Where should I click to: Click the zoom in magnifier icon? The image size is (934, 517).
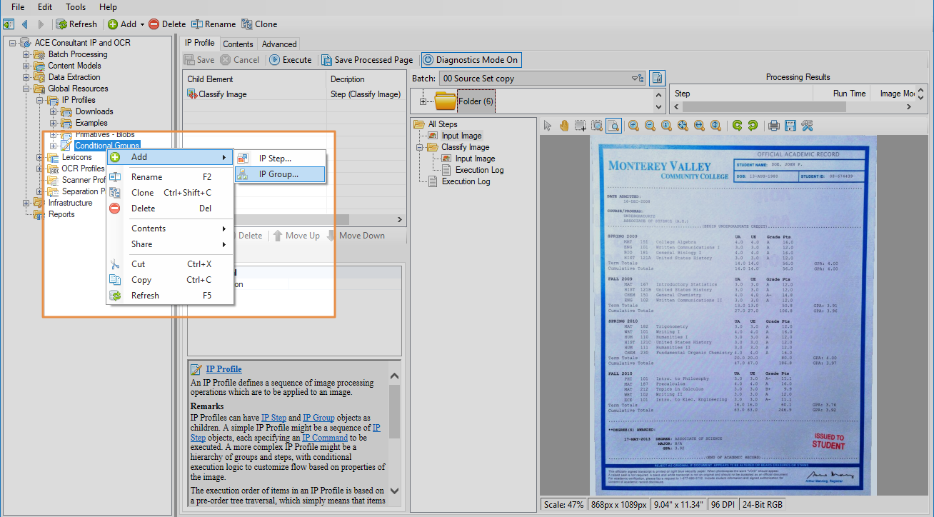pyautogui.click(x=633, y=126)
